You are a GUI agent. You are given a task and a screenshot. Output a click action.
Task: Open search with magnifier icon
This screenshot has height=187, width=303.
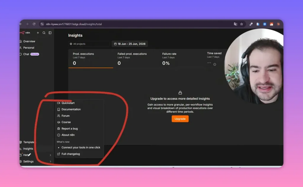point(44,33)
